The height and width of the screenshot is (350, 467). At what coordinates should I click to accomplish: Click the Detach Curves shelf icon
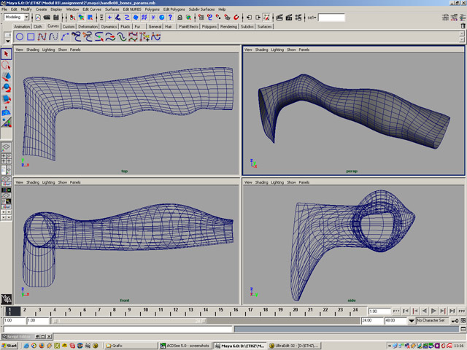pos(88,37)
